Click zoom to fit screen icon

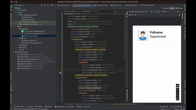point(178,99)
